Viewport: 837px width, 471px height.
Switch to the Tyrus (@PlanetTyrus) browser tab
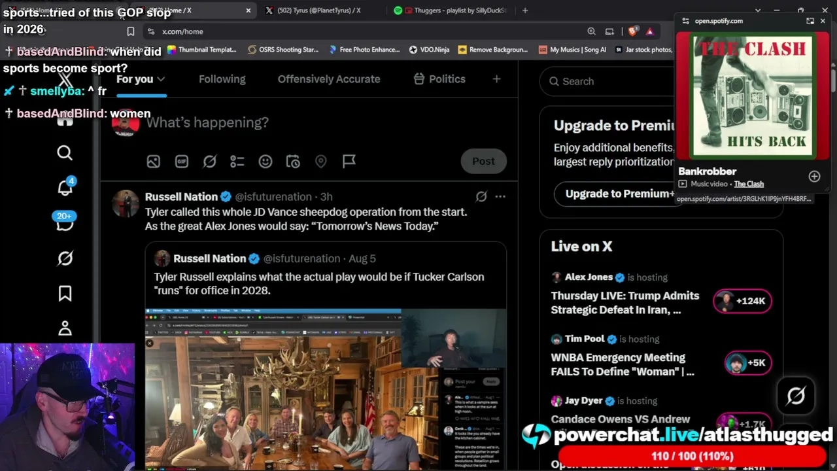tap(318, 10)
